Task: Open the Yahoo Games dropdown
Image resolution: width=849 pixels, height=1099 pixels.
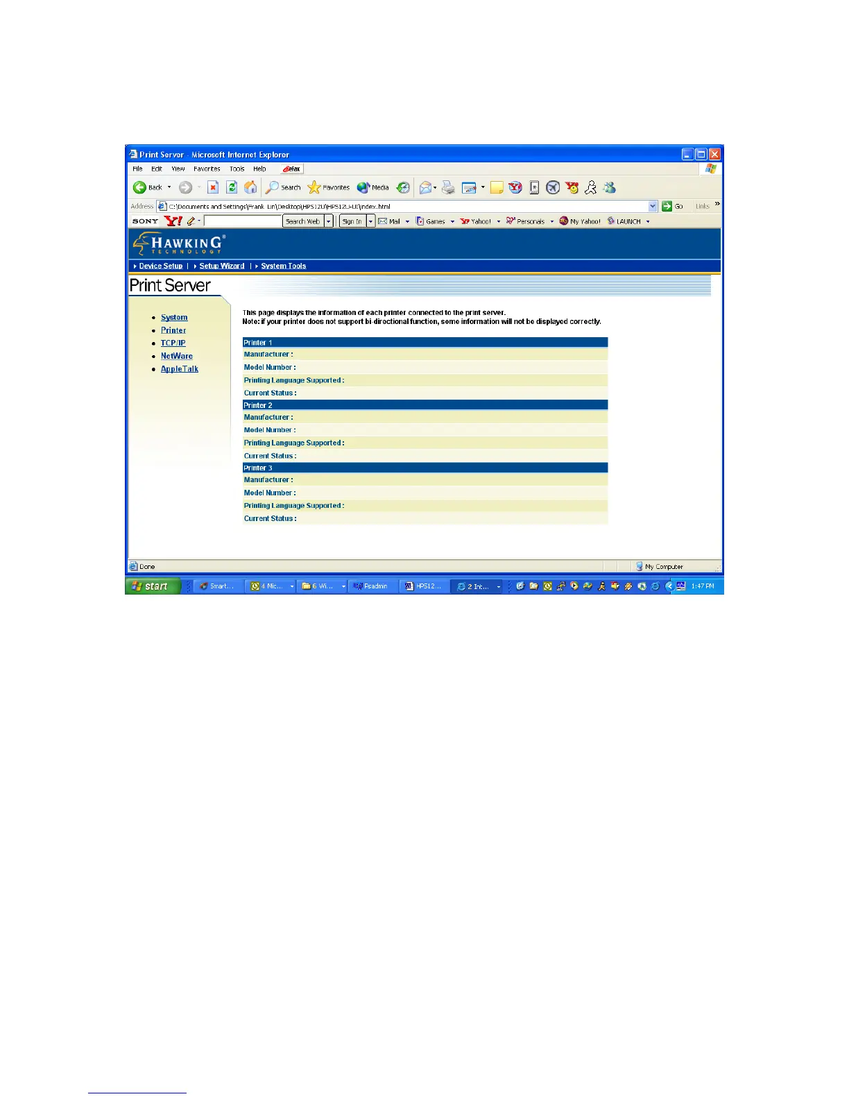Action: (452, 221)
